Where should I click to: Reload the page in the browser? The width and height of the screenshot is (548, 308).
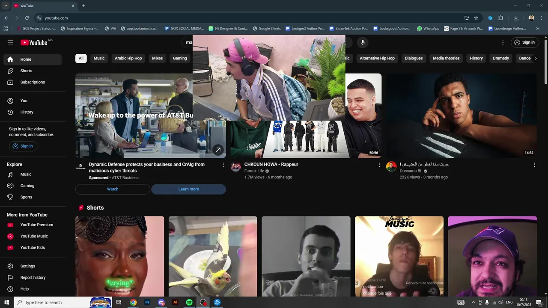(27, 18)
